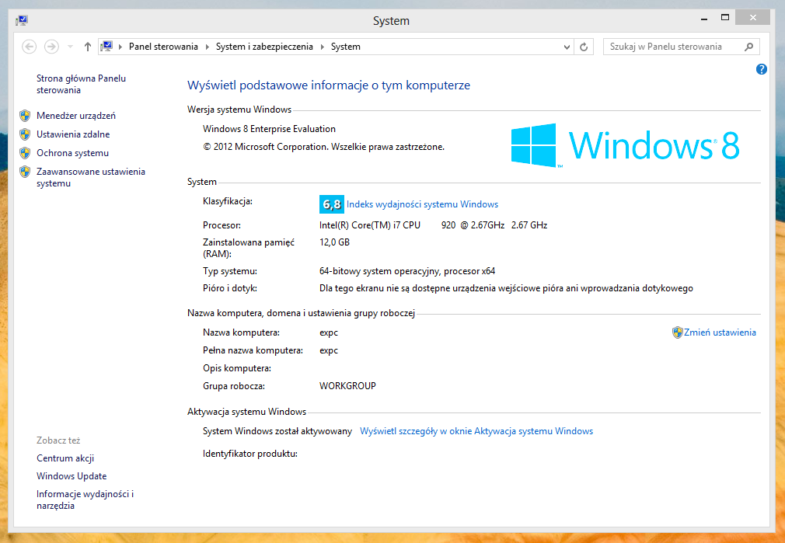Click the installed RAM value 12,0 GB

point(334,242)
